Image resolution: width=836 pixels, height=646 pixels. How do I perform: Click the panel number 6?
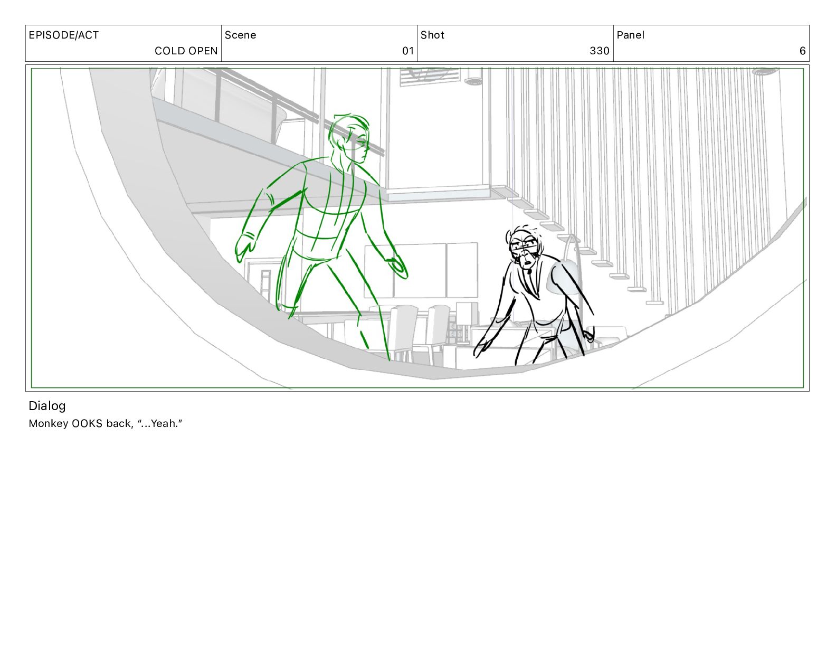tap(802, 51)
